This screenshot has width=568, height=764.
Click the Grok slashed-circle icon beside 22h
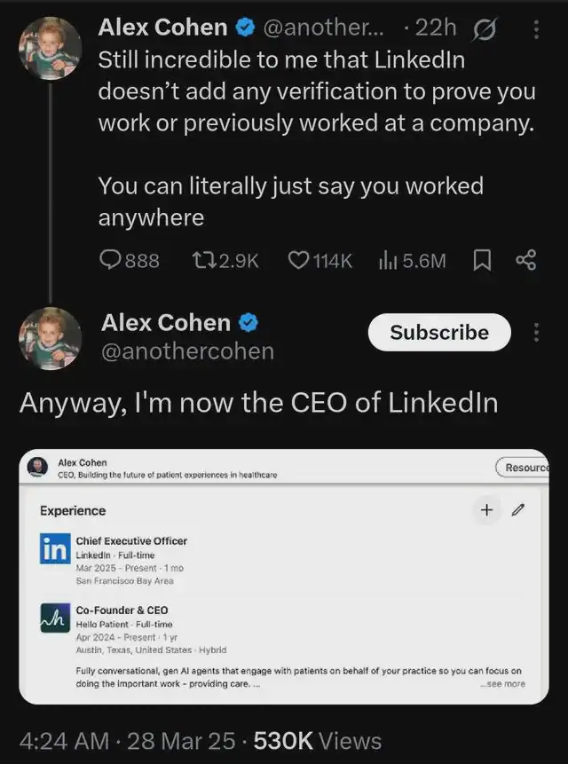(486, 28)
